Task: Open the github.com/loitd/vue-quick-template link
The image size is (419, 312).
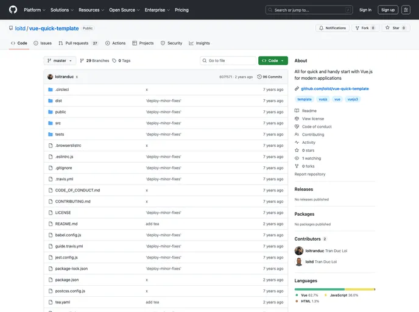Action: (x=334, y=88)
